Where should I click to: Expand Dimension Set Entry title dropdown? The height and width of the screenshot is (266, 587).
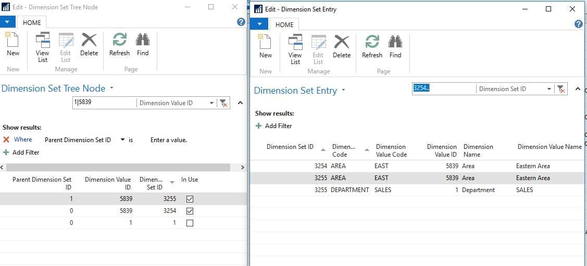pyautogui.click(x=343, y=91)
